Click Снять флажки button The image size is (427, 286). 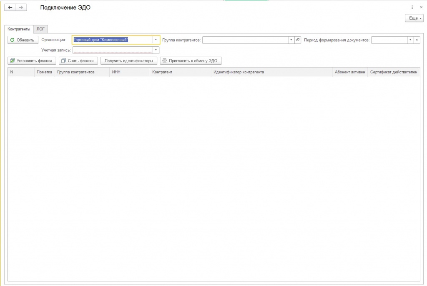click(78, 61)
